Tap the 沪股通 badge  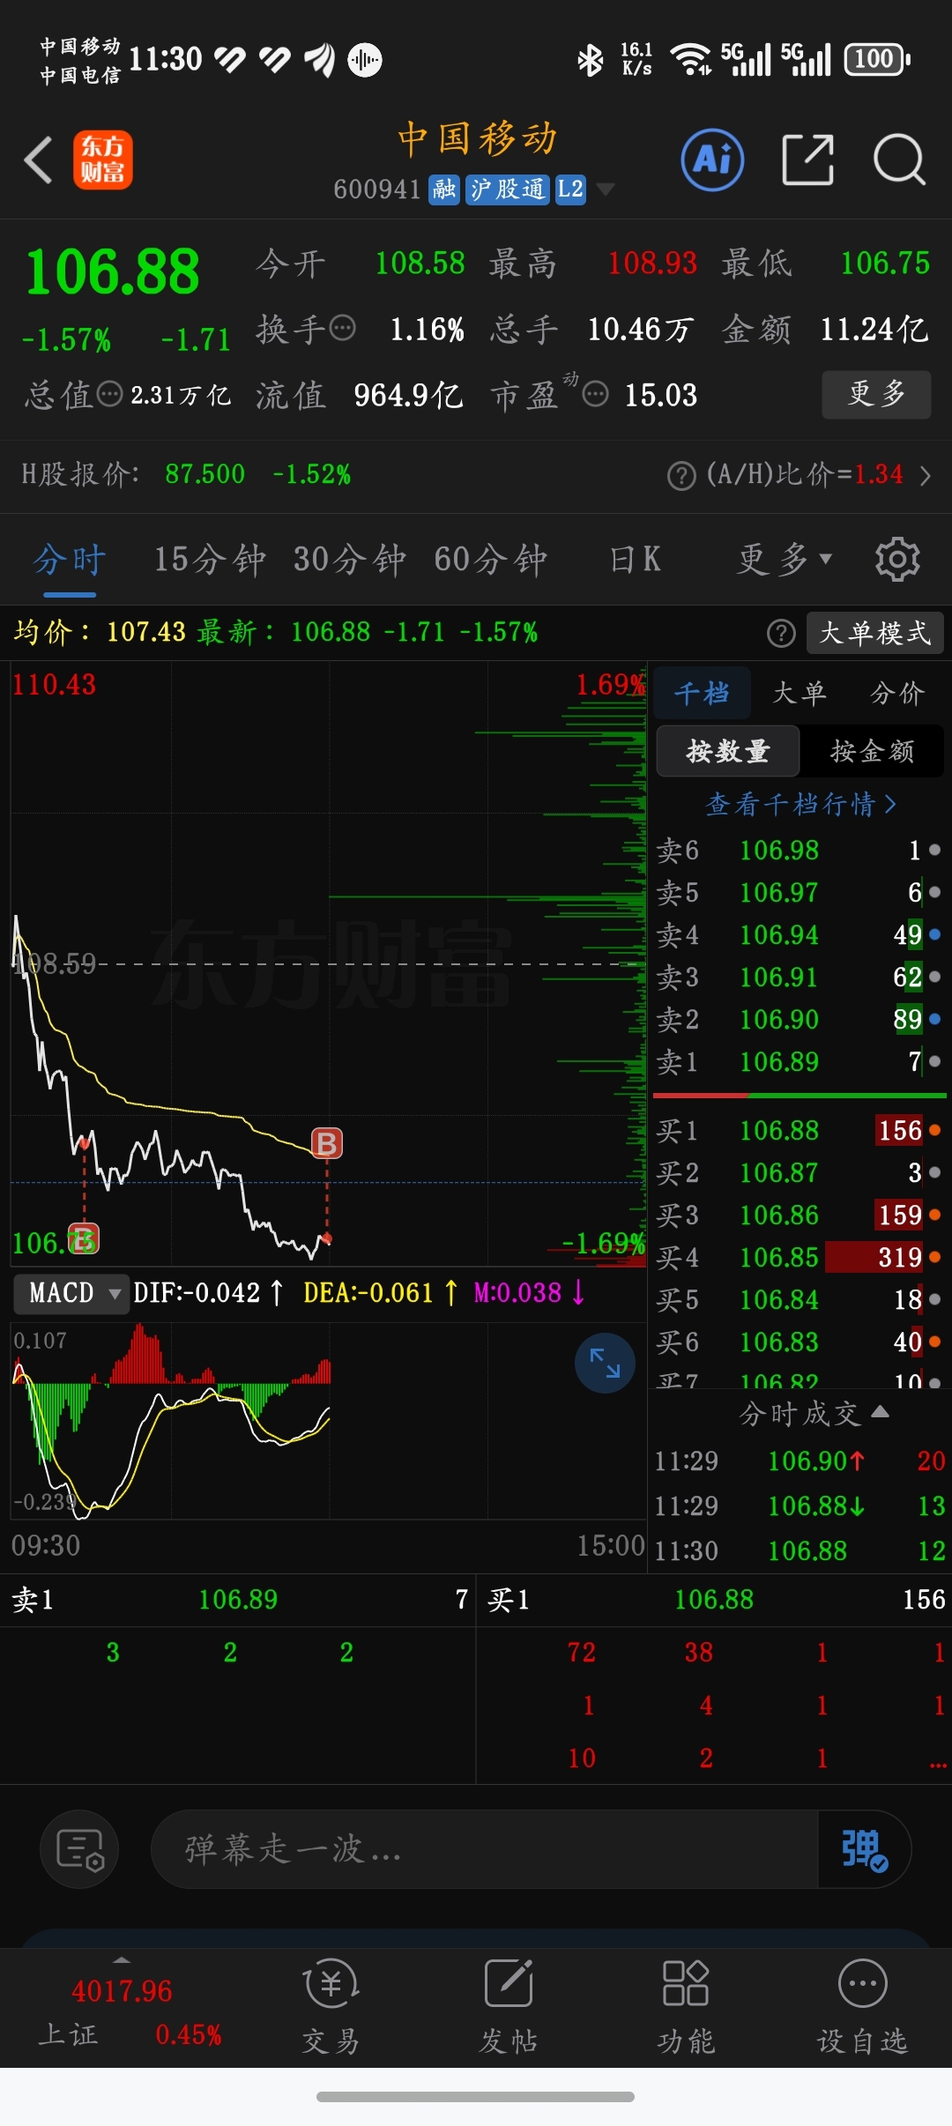click(507, 189)
